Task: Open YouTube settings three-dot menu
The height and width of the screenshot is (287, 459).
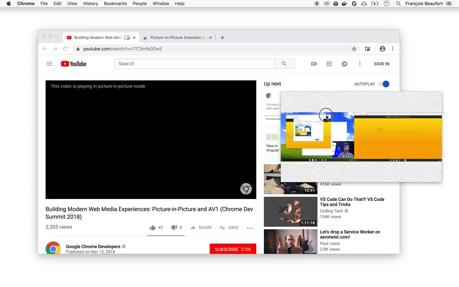Action: pos(360,64)
